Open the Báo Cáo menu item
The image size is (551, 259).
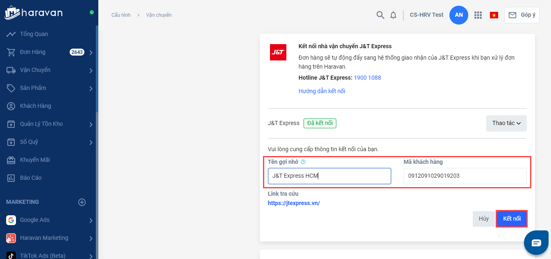point(31,178)
